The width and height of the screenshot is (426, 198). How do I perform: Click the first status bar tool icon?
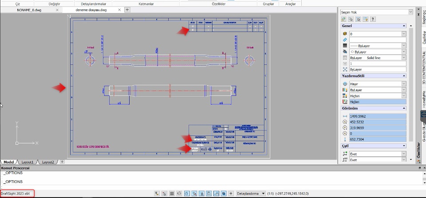(157, 194)
